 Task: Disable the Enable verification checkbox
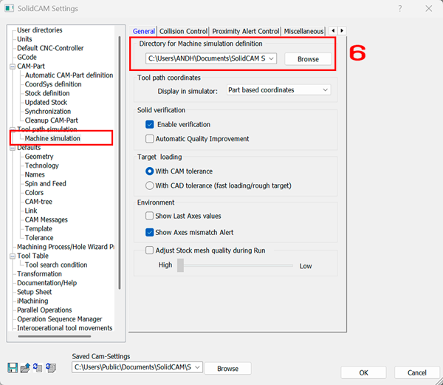149,124
